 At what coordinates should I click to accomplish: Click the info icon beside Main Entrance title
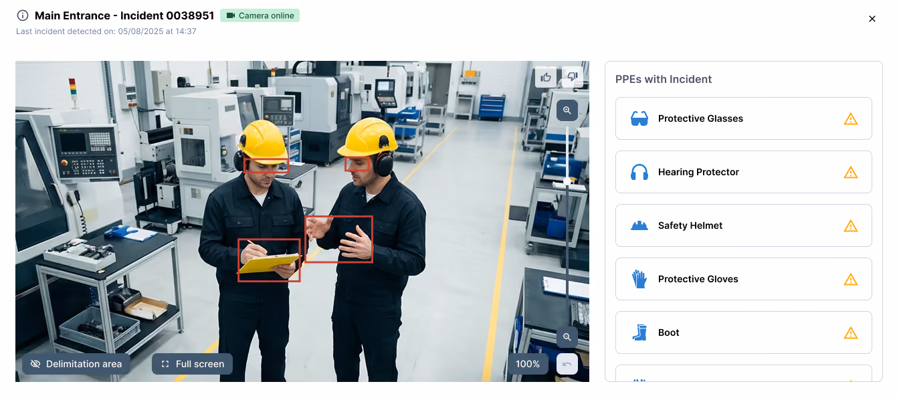click(x=23, y=15)
